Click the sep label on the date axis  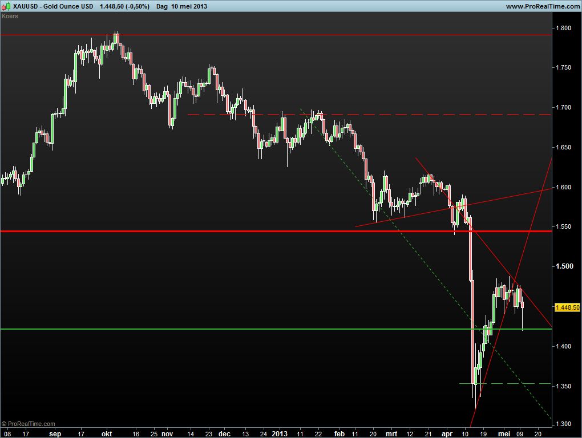coord(55,433)
